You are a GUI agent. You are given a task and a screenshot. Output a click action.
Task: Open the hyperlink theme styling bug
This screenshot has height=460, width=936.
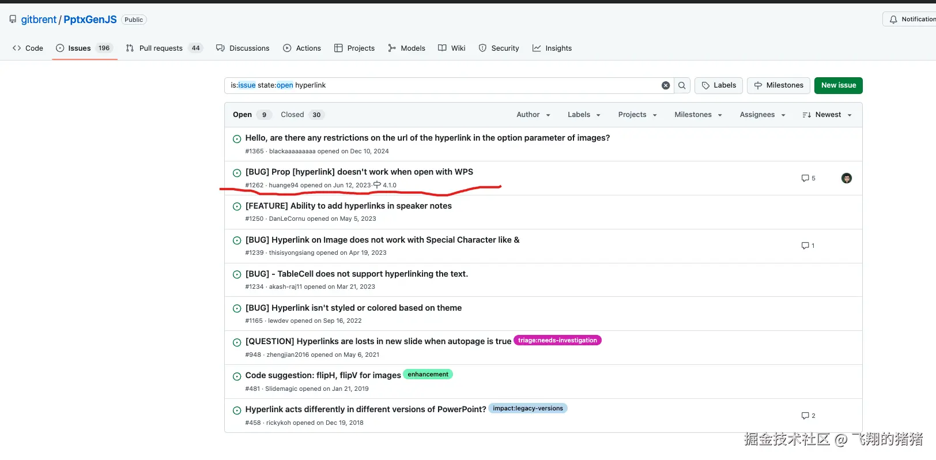pyautogui.click(x=354, y=308)
